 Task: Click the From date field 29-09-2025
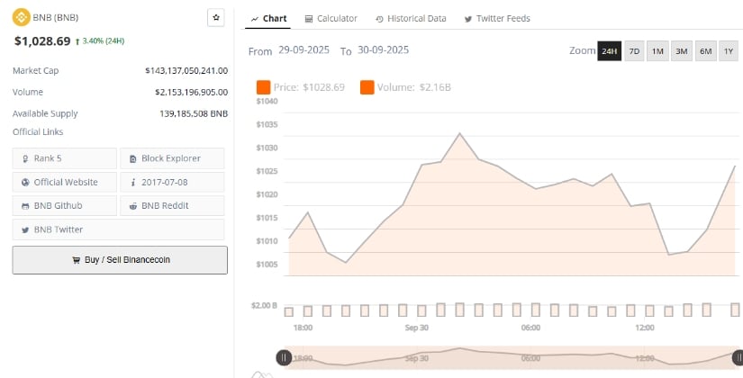pyautogui.click(x=305, y=50)
